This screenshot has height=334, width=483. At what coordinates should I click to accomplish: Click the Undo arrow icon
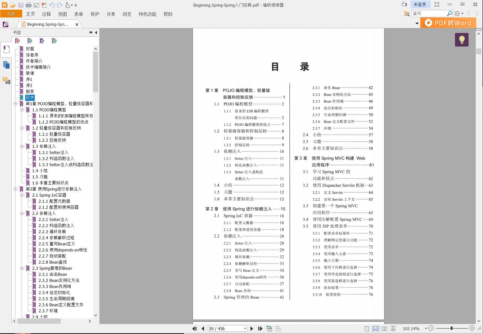[52, 5]
